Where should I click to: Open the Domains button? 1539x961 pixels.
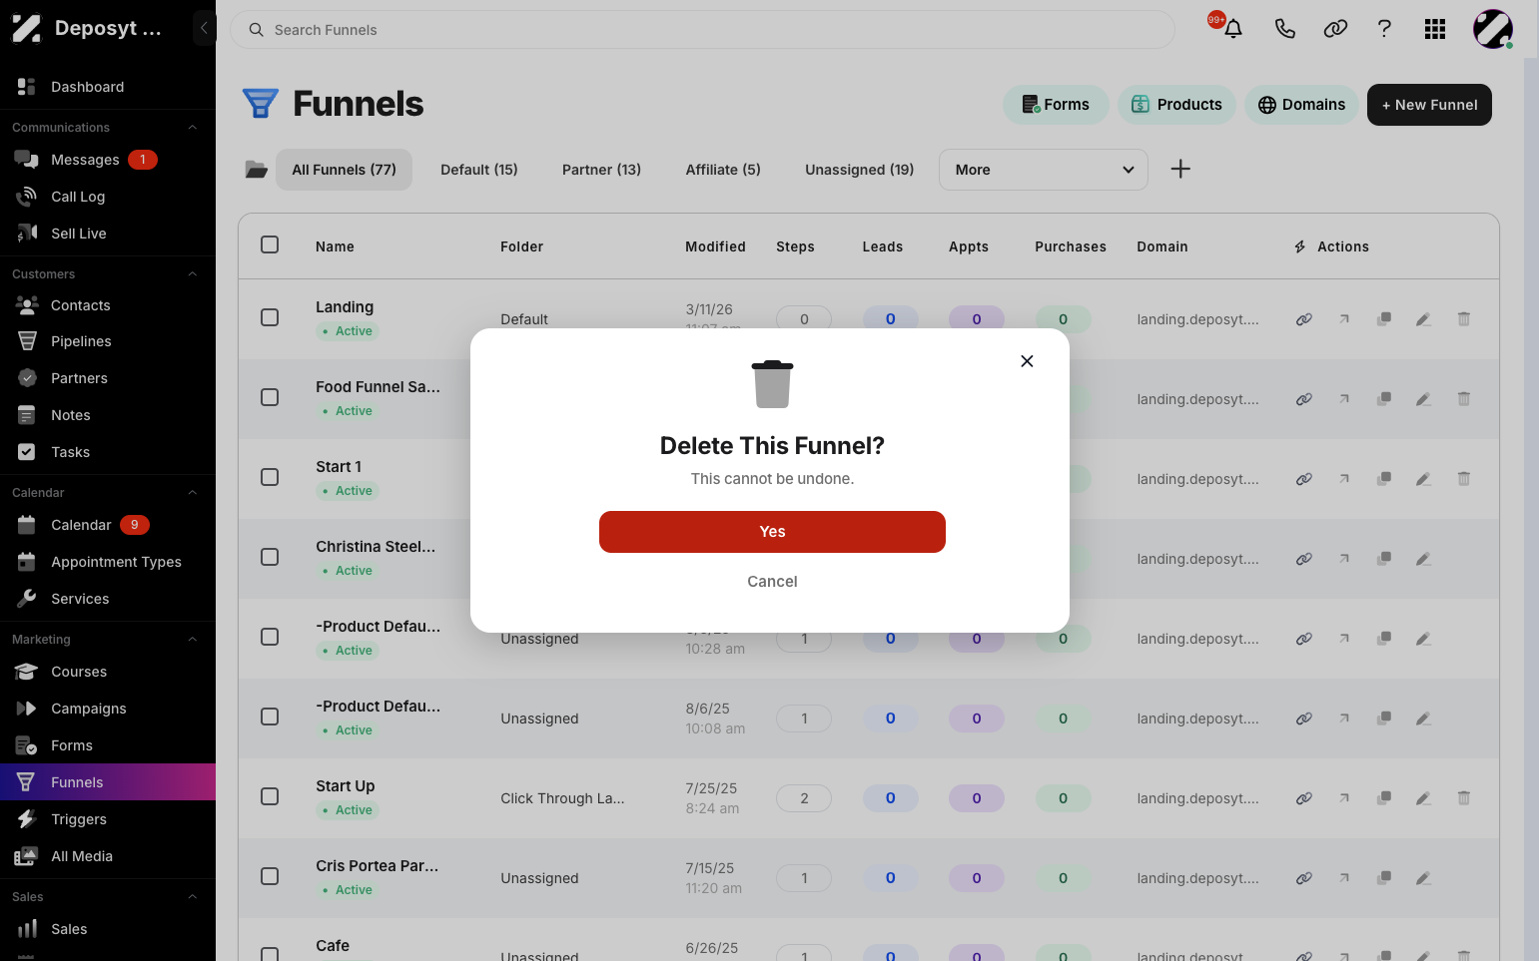coord(1301,105)
